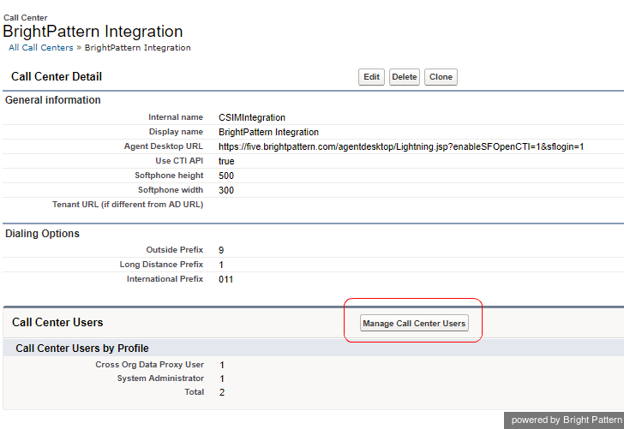The height and width of the screenshot is (429, 624).
Task: Clone this call center
Action: (x=441, y=77)
